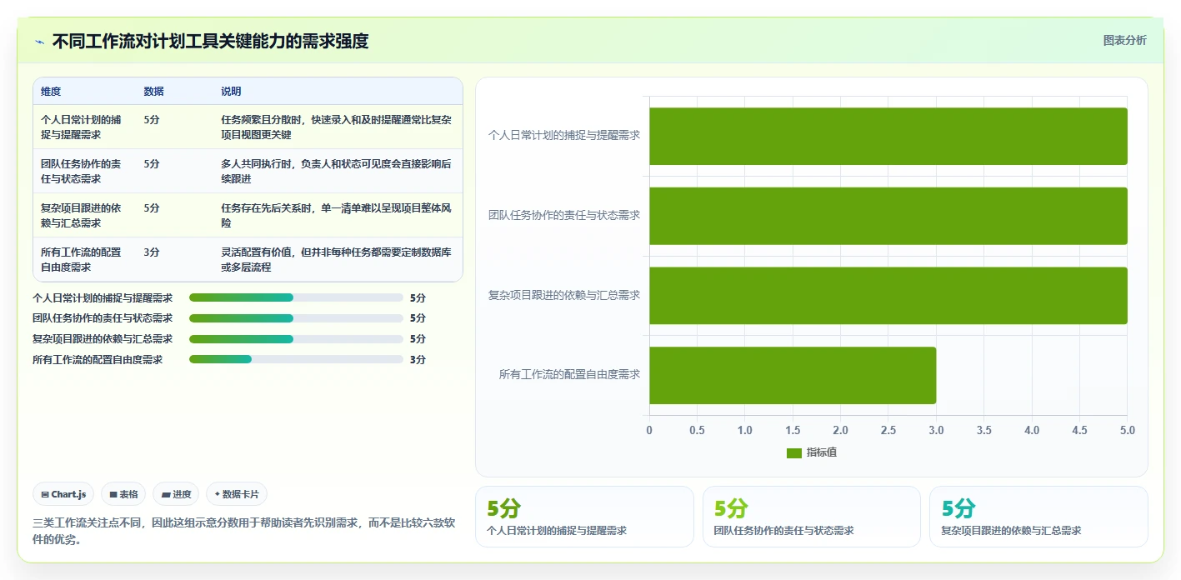Image resolution: width=1181 pixels, height=580 pixels.
Task: Click the chart axis label 个人日常计划的捕捉与提醒需求
Action: pos(564,135)
